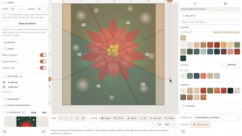Click the Animations button
Image resolution: width=242 pixels, height=136 pixels.
coord(200,124)
